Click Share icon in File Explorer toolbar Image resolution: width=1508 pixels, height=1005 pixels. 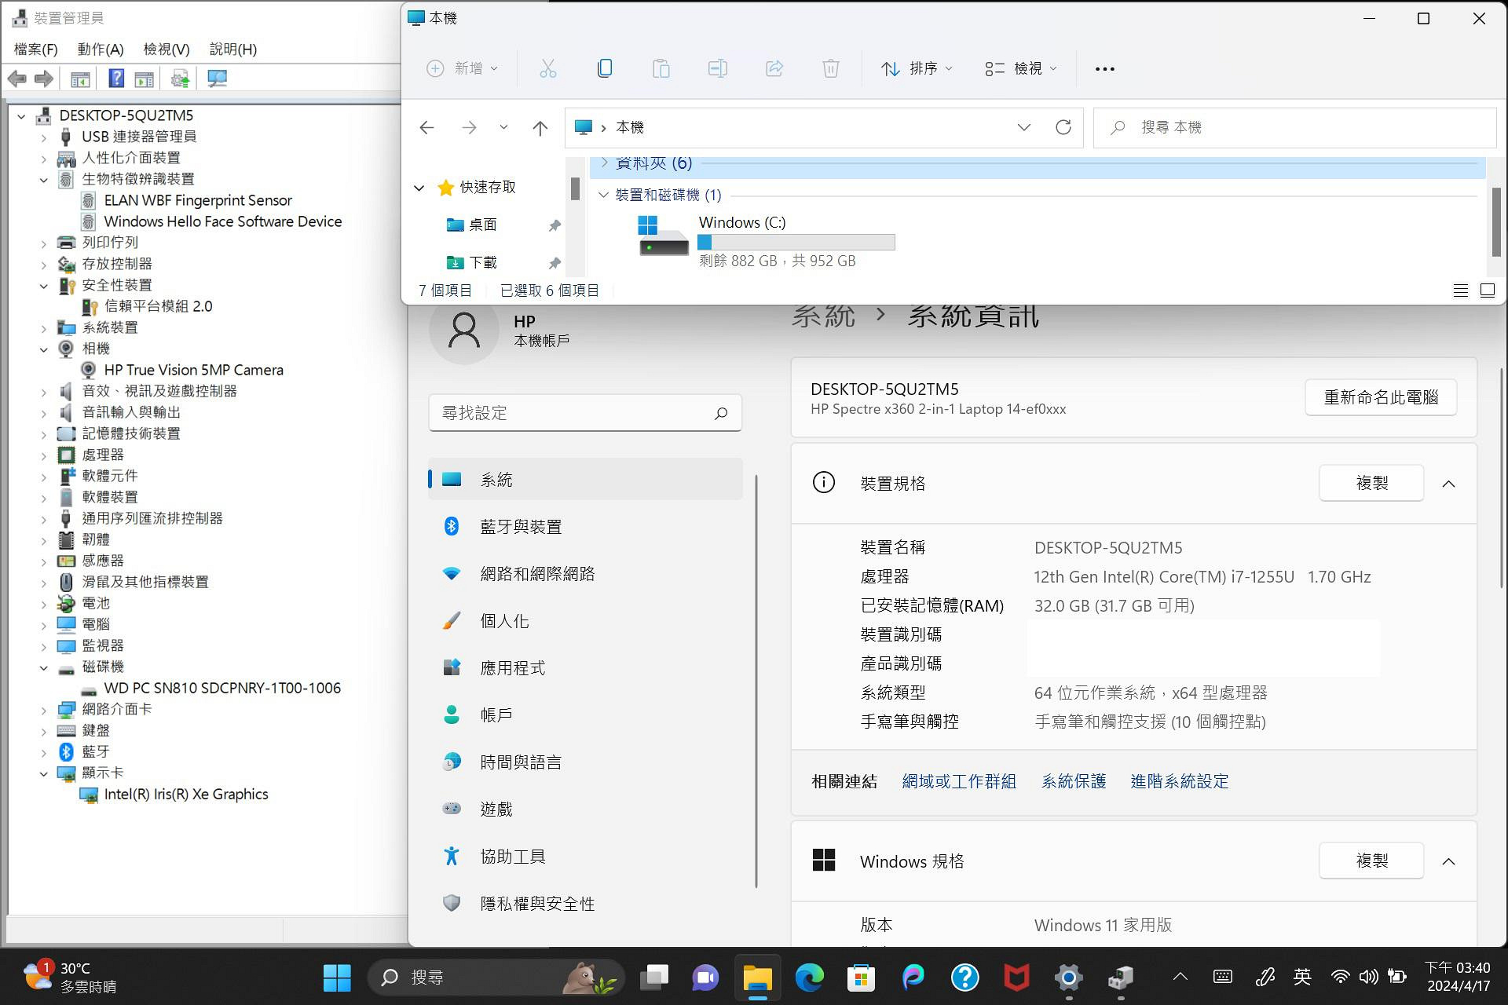[774, 69]
